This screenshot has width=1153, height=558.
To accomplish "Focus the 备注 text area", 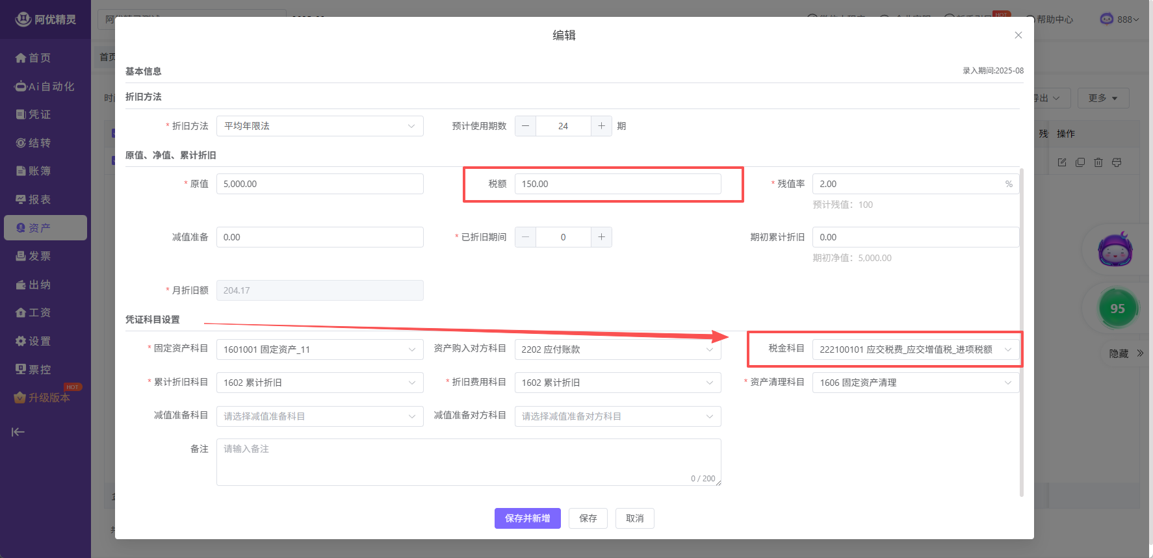I will [468, 462].
